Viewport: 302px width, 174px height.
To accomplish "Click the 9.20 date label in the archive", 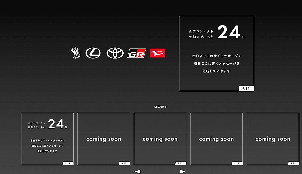I will click(124, 163).
